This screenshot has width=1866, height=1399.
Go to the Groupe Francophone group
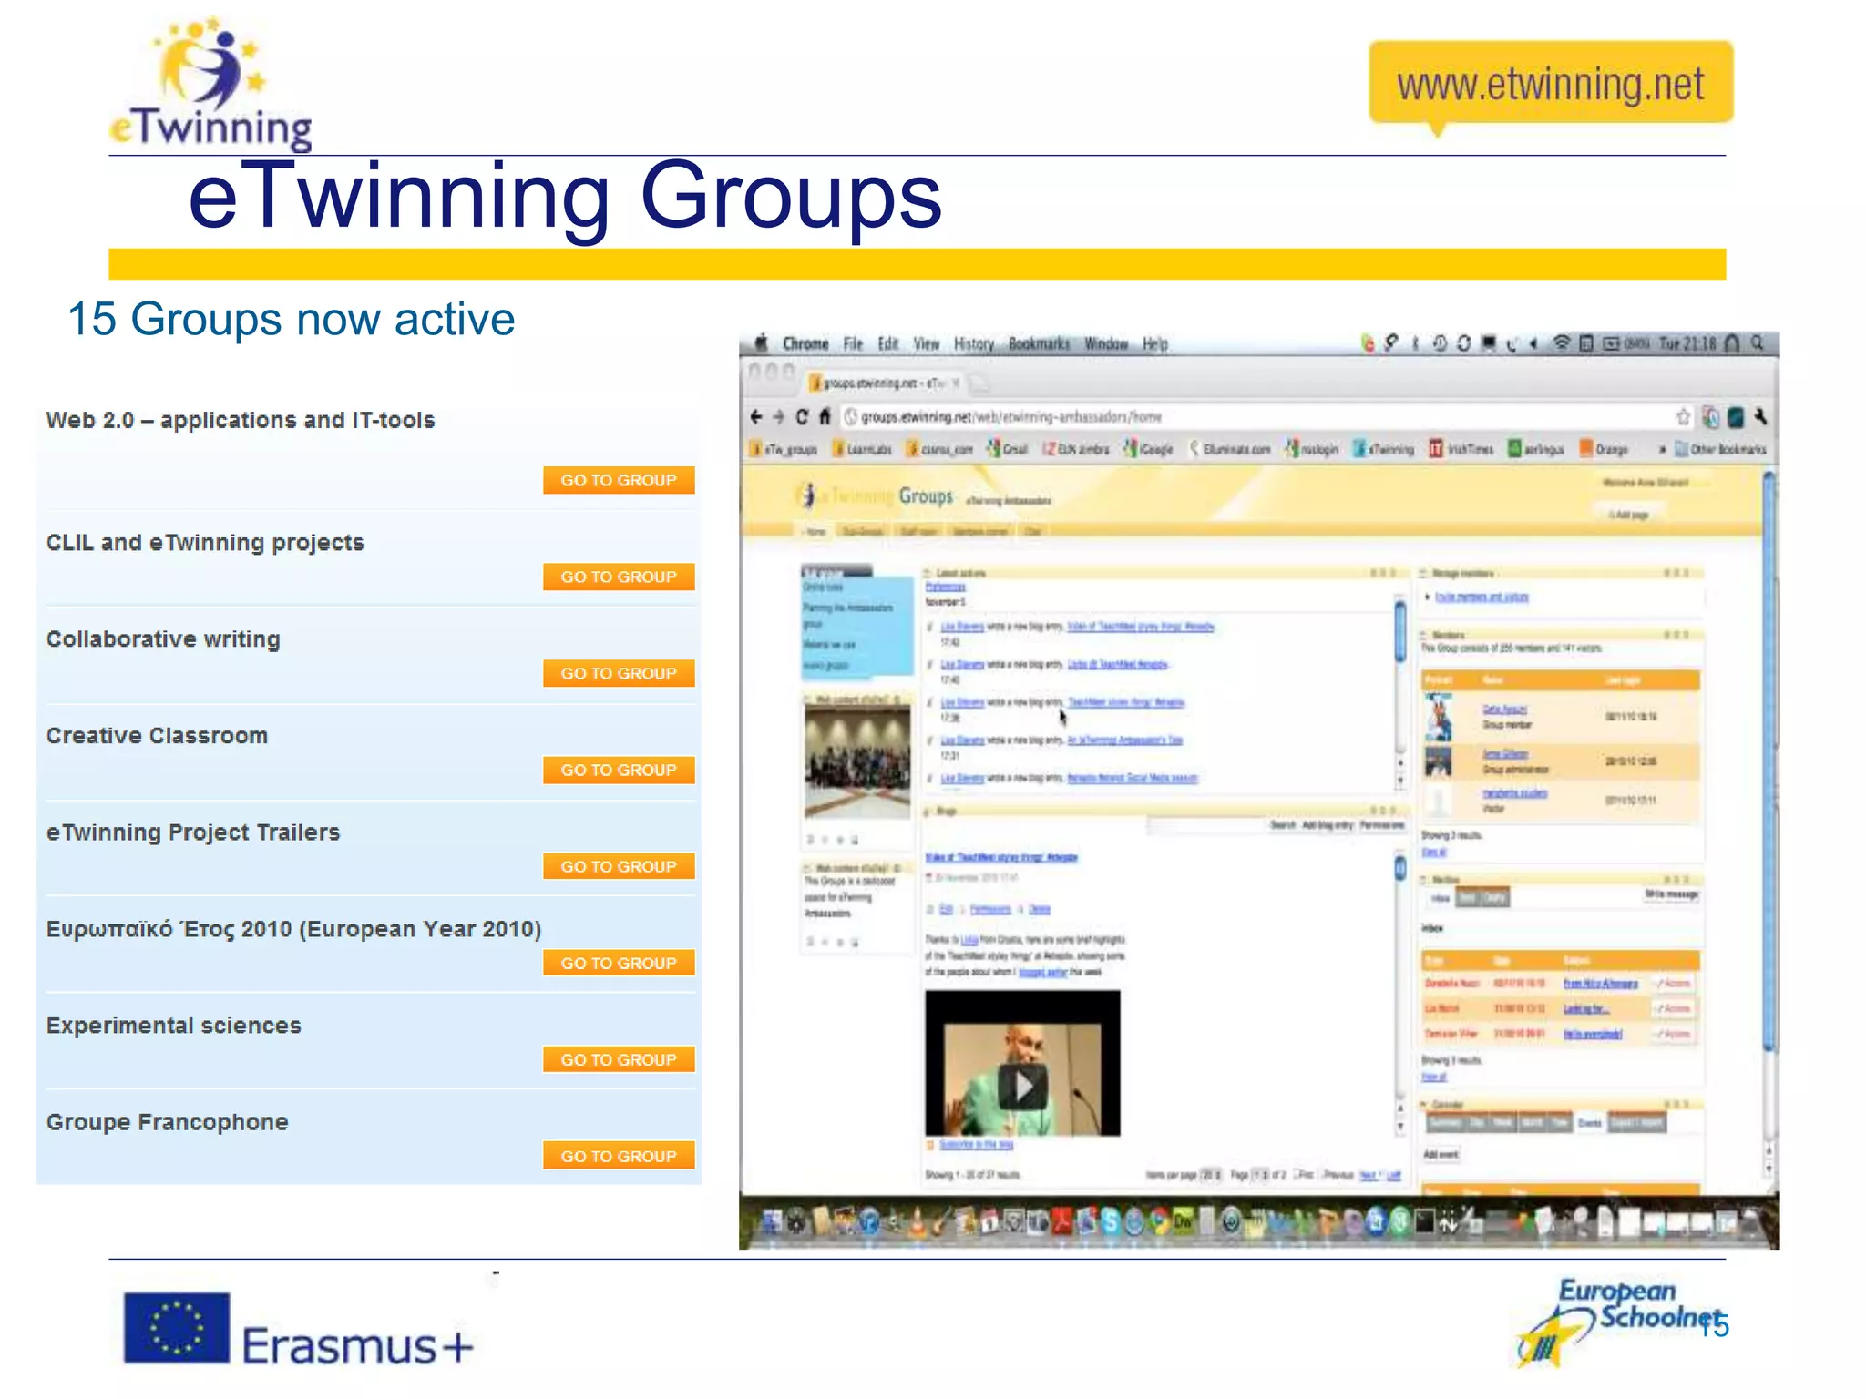619,1156
